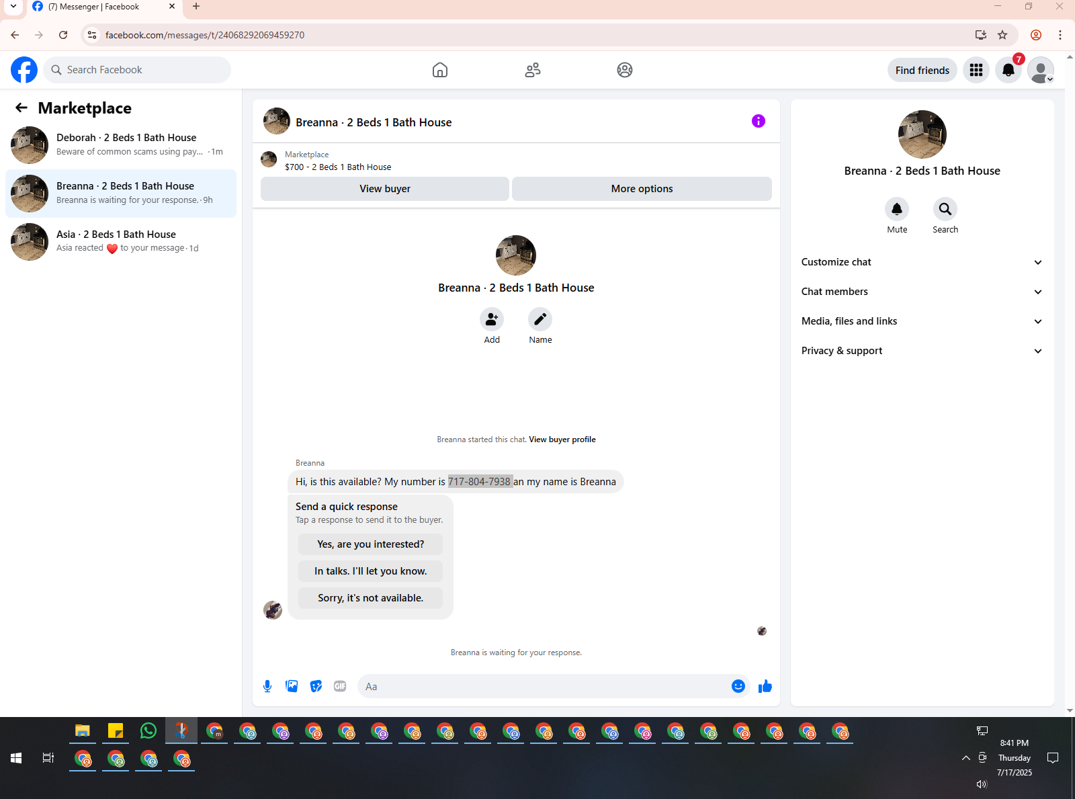Open Sticky Notes from the taskbar
The image size is (1075, 799).
click(x=116, y=730)
